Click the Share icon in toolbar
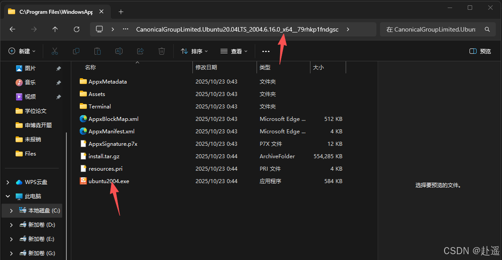 click(x=140, y=51)
